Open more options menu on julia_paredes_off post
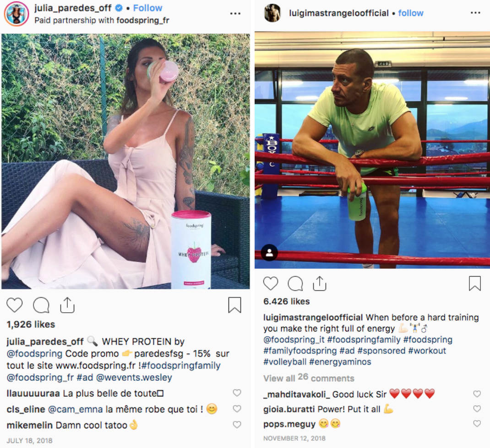The width and height of the screenshot is (490, 448). pos(235,13)
